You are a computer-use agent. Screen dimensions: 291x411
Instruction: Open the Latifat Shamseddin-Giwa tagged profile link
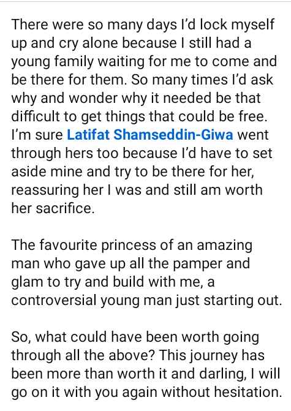150,135
